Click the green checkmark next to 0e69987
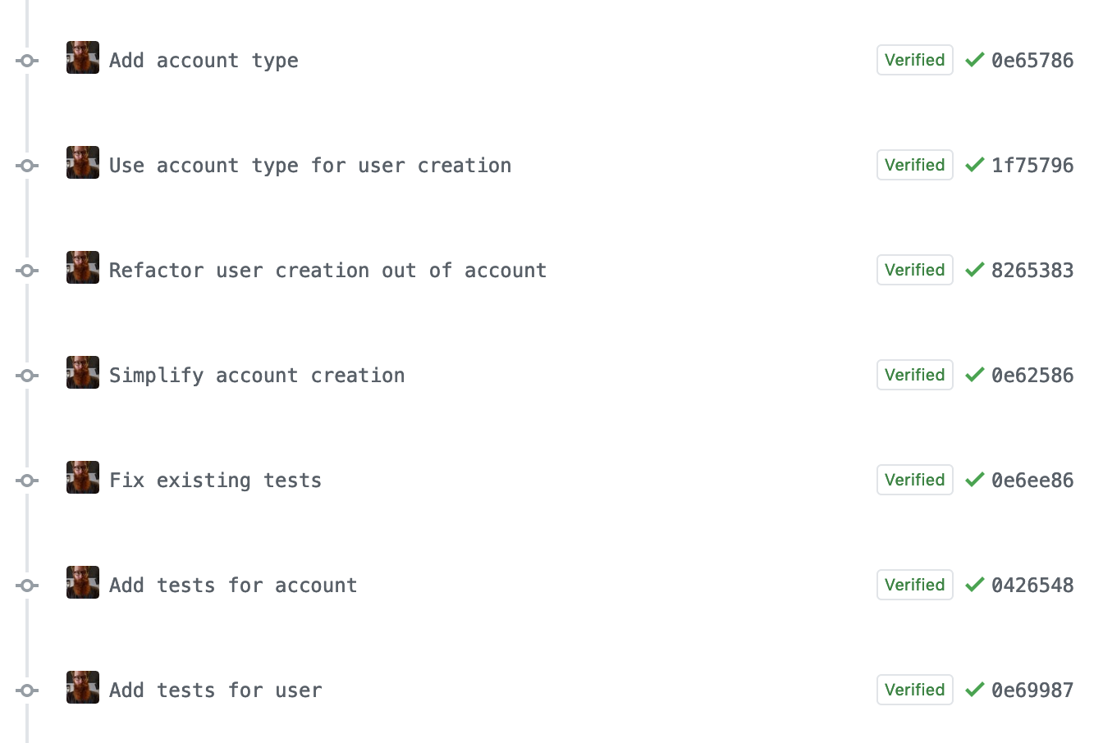The image size is (1103, 743). pos(975,690)
